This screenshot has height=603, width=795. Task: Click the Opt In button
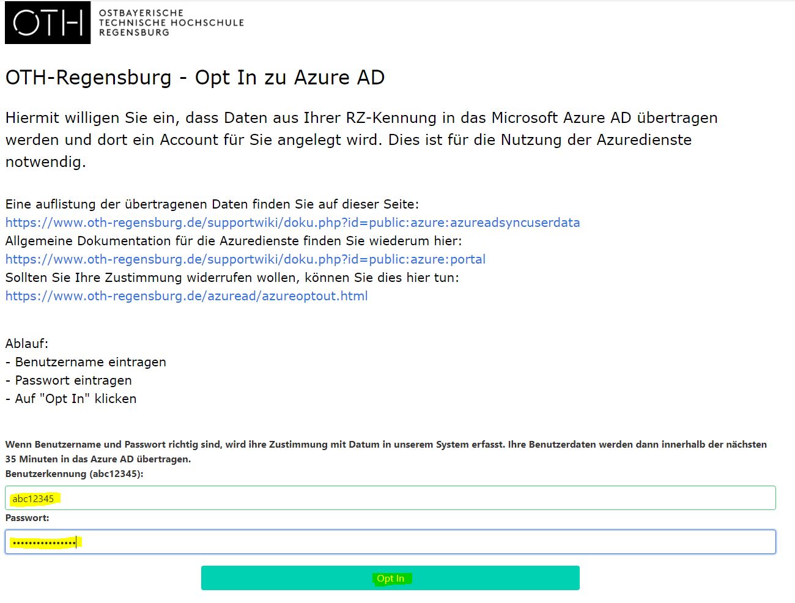tap(390, 578)
